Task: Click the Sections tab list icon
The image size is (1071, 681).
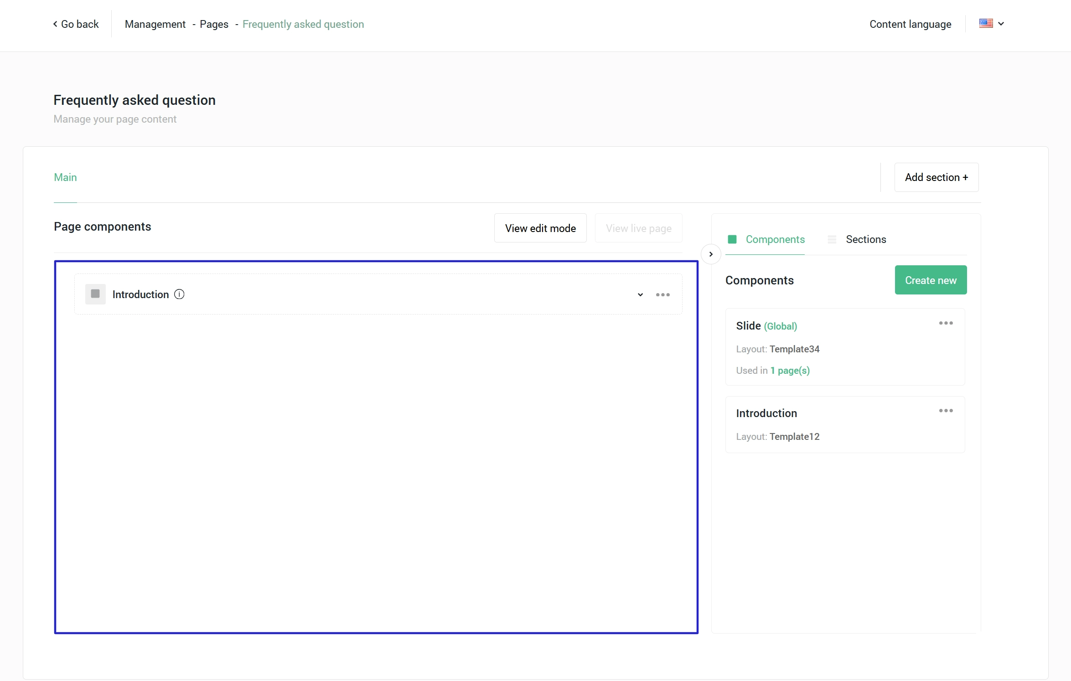Action: click(832, 239)
